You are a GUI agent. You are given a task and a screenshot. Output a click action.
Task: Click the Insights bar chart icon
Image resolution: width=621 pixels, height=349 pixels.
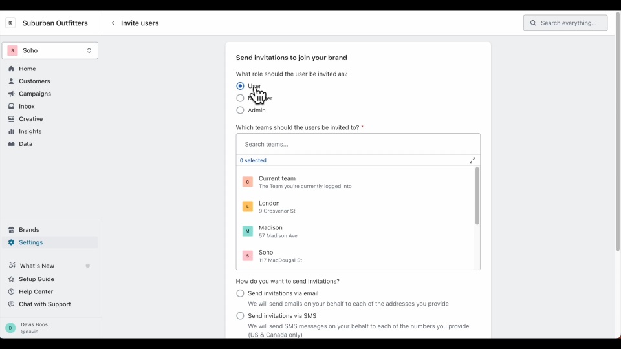tap(12, 132)
